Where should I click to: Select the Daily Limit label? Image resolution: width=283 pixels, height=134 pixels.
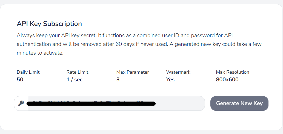28,72
